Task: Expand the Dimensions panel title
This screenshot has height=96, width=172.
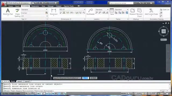Action: click(66, 19)
